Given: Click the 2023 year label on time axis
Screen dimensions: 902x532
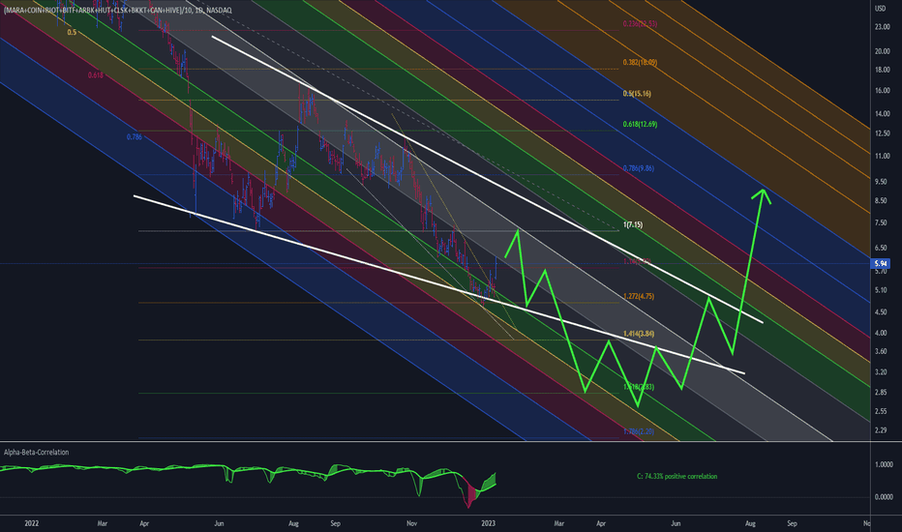Looking at the screenshot, I should (488, 523).
